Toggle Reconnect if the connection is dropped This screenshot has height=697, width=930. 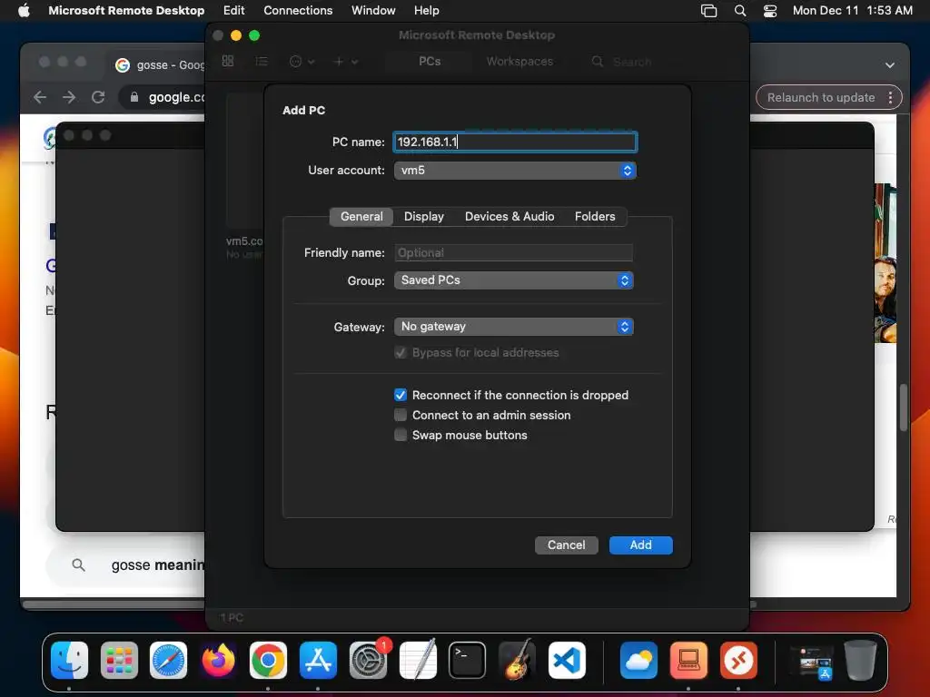tap(401, 395)
